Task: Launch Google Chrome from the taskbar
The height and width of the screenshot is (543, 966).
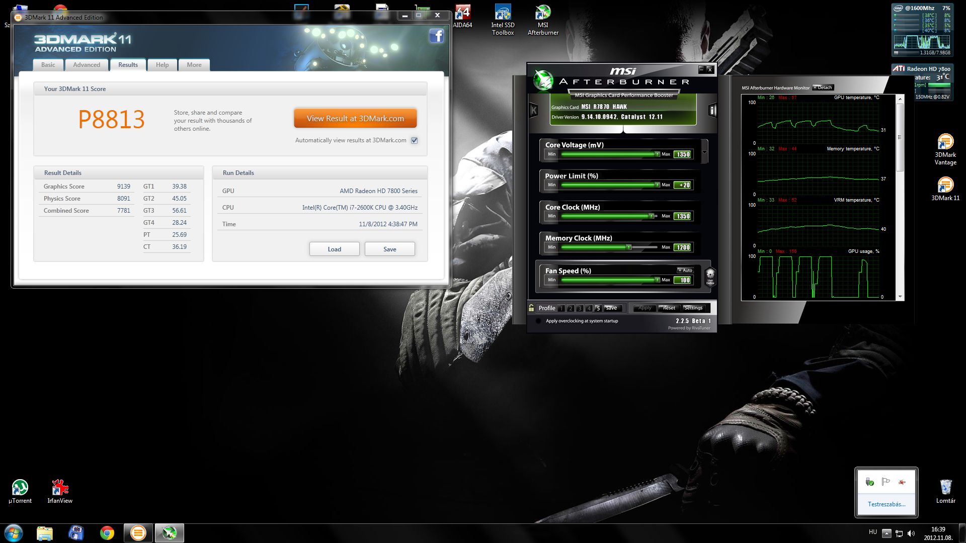Action: 107,533
